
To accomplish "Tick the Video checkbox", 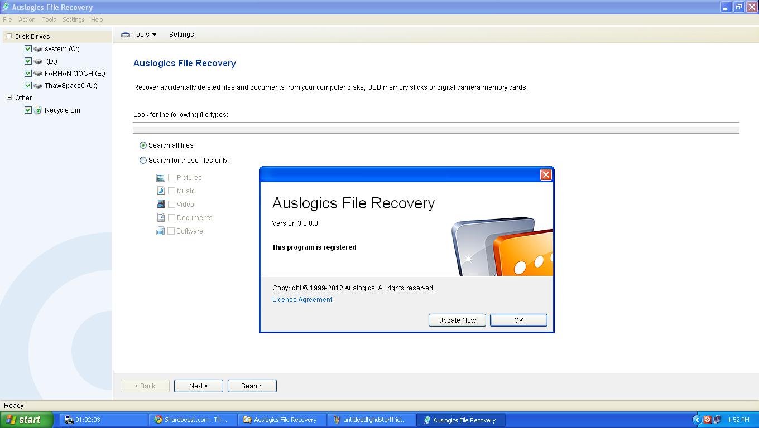I will click(171, 205).
